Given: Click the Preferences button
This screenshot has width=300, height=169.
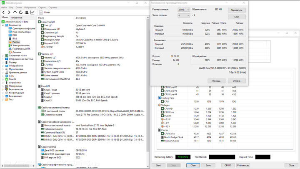Looking at the screenshot, I should tap(243, 165).
